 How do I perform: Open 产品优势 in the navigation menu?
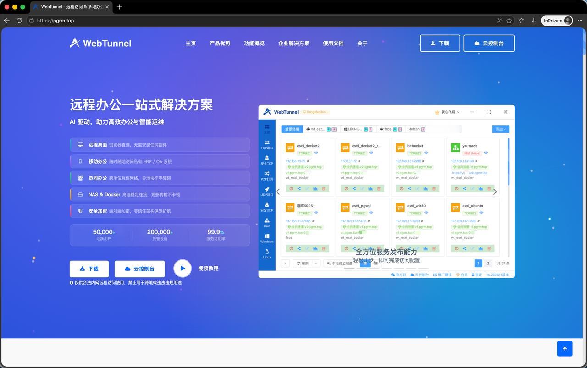[220, 43]
